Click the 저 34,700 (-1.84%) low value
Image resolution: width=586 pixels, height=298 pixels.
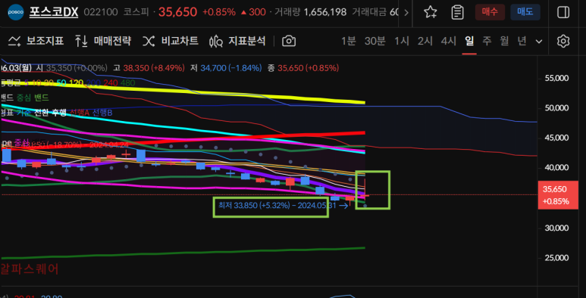pos(227,68)
